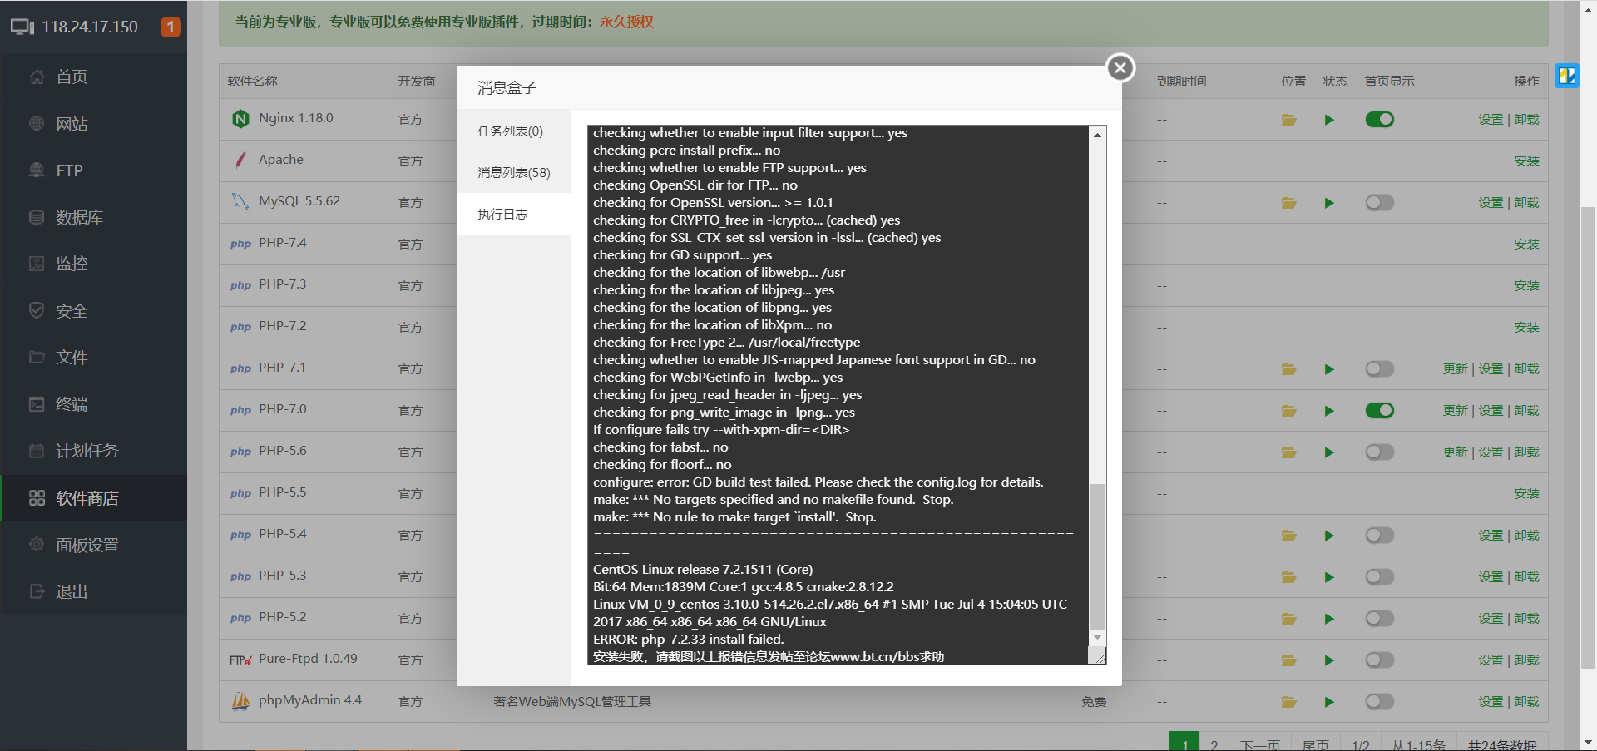
Task: Close the 消息盒子 dialog
Action: click(1120, 67)
